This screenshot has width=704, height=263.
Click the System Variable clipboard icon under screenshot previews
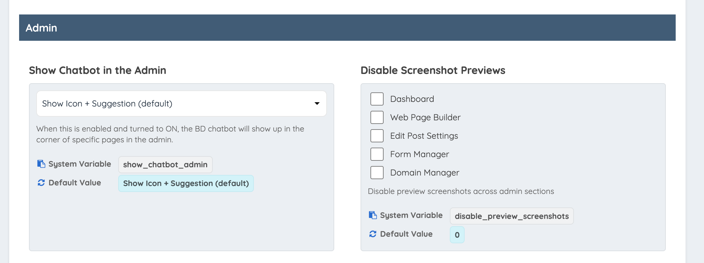(373, 215)
